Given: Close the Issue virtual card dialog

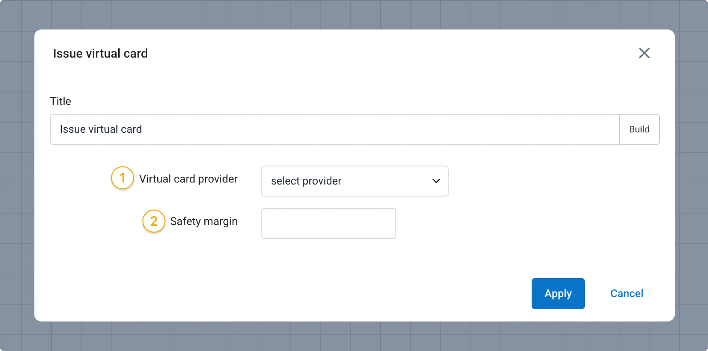Looking at the screenshot, I should [644, 53].
